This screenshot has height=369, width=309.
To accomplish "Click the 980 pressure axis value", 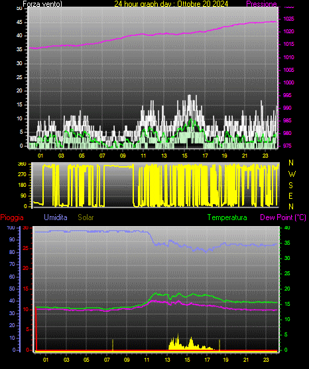I will click(x=287, y=133).
